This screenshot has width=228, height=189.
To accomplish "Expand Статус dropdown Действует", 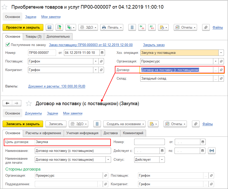I will tap(162, 160).
